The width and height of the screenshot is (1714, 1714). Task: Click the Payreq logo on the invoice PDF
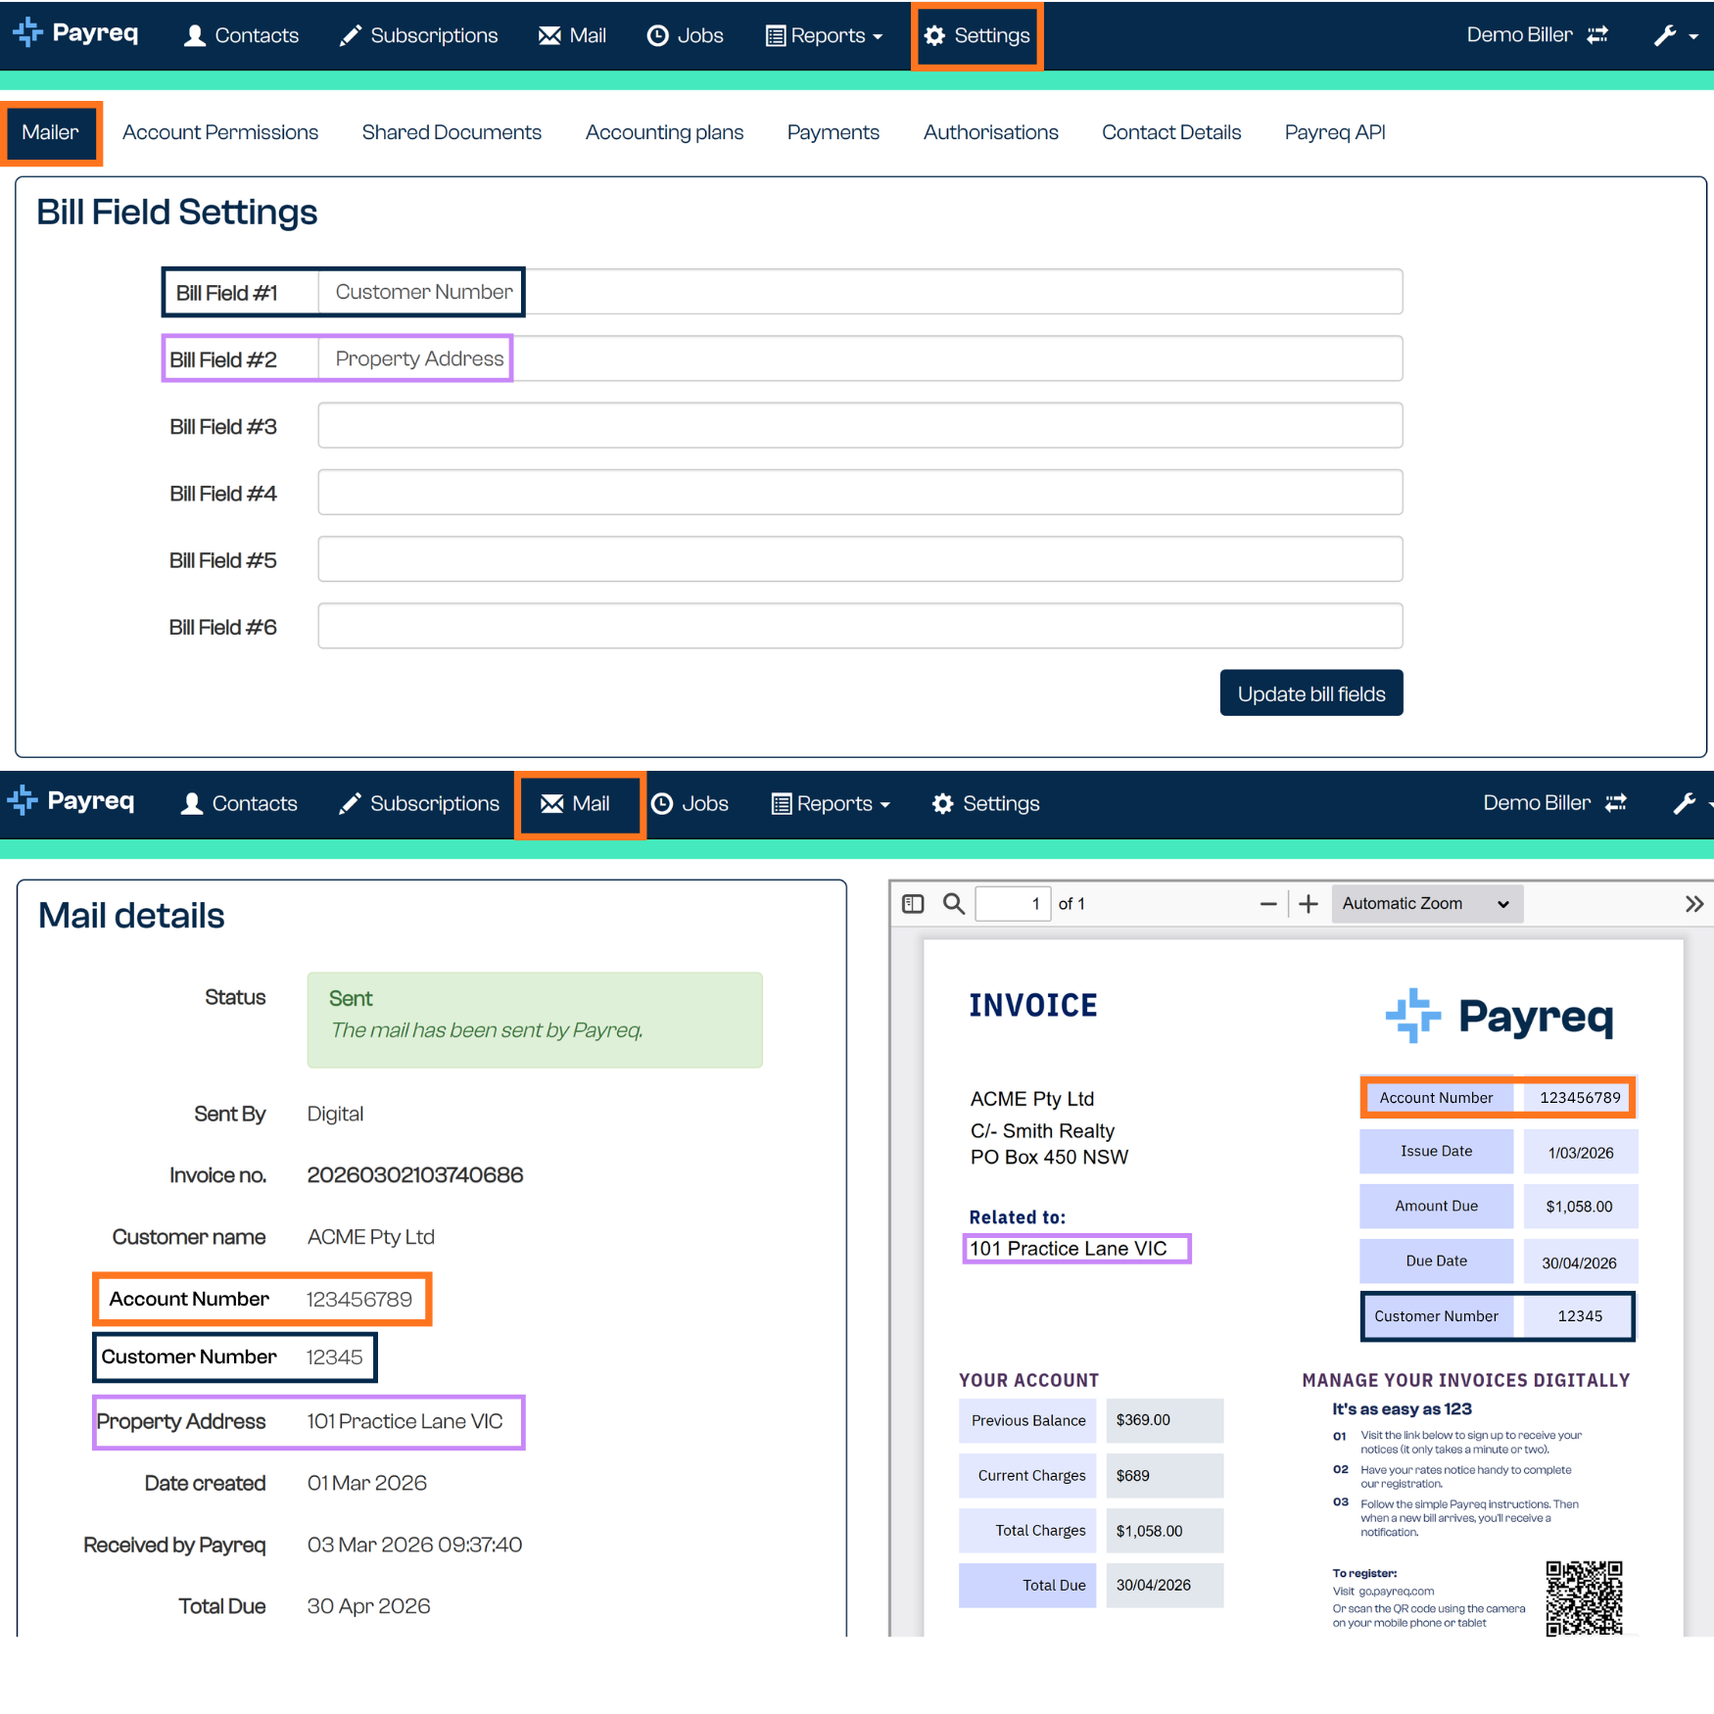pyautogui.click(x=1500, y=1016)
